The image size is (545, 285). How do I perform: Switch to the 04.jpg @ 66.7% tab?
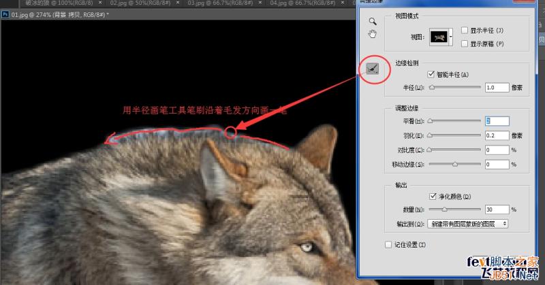302,3
